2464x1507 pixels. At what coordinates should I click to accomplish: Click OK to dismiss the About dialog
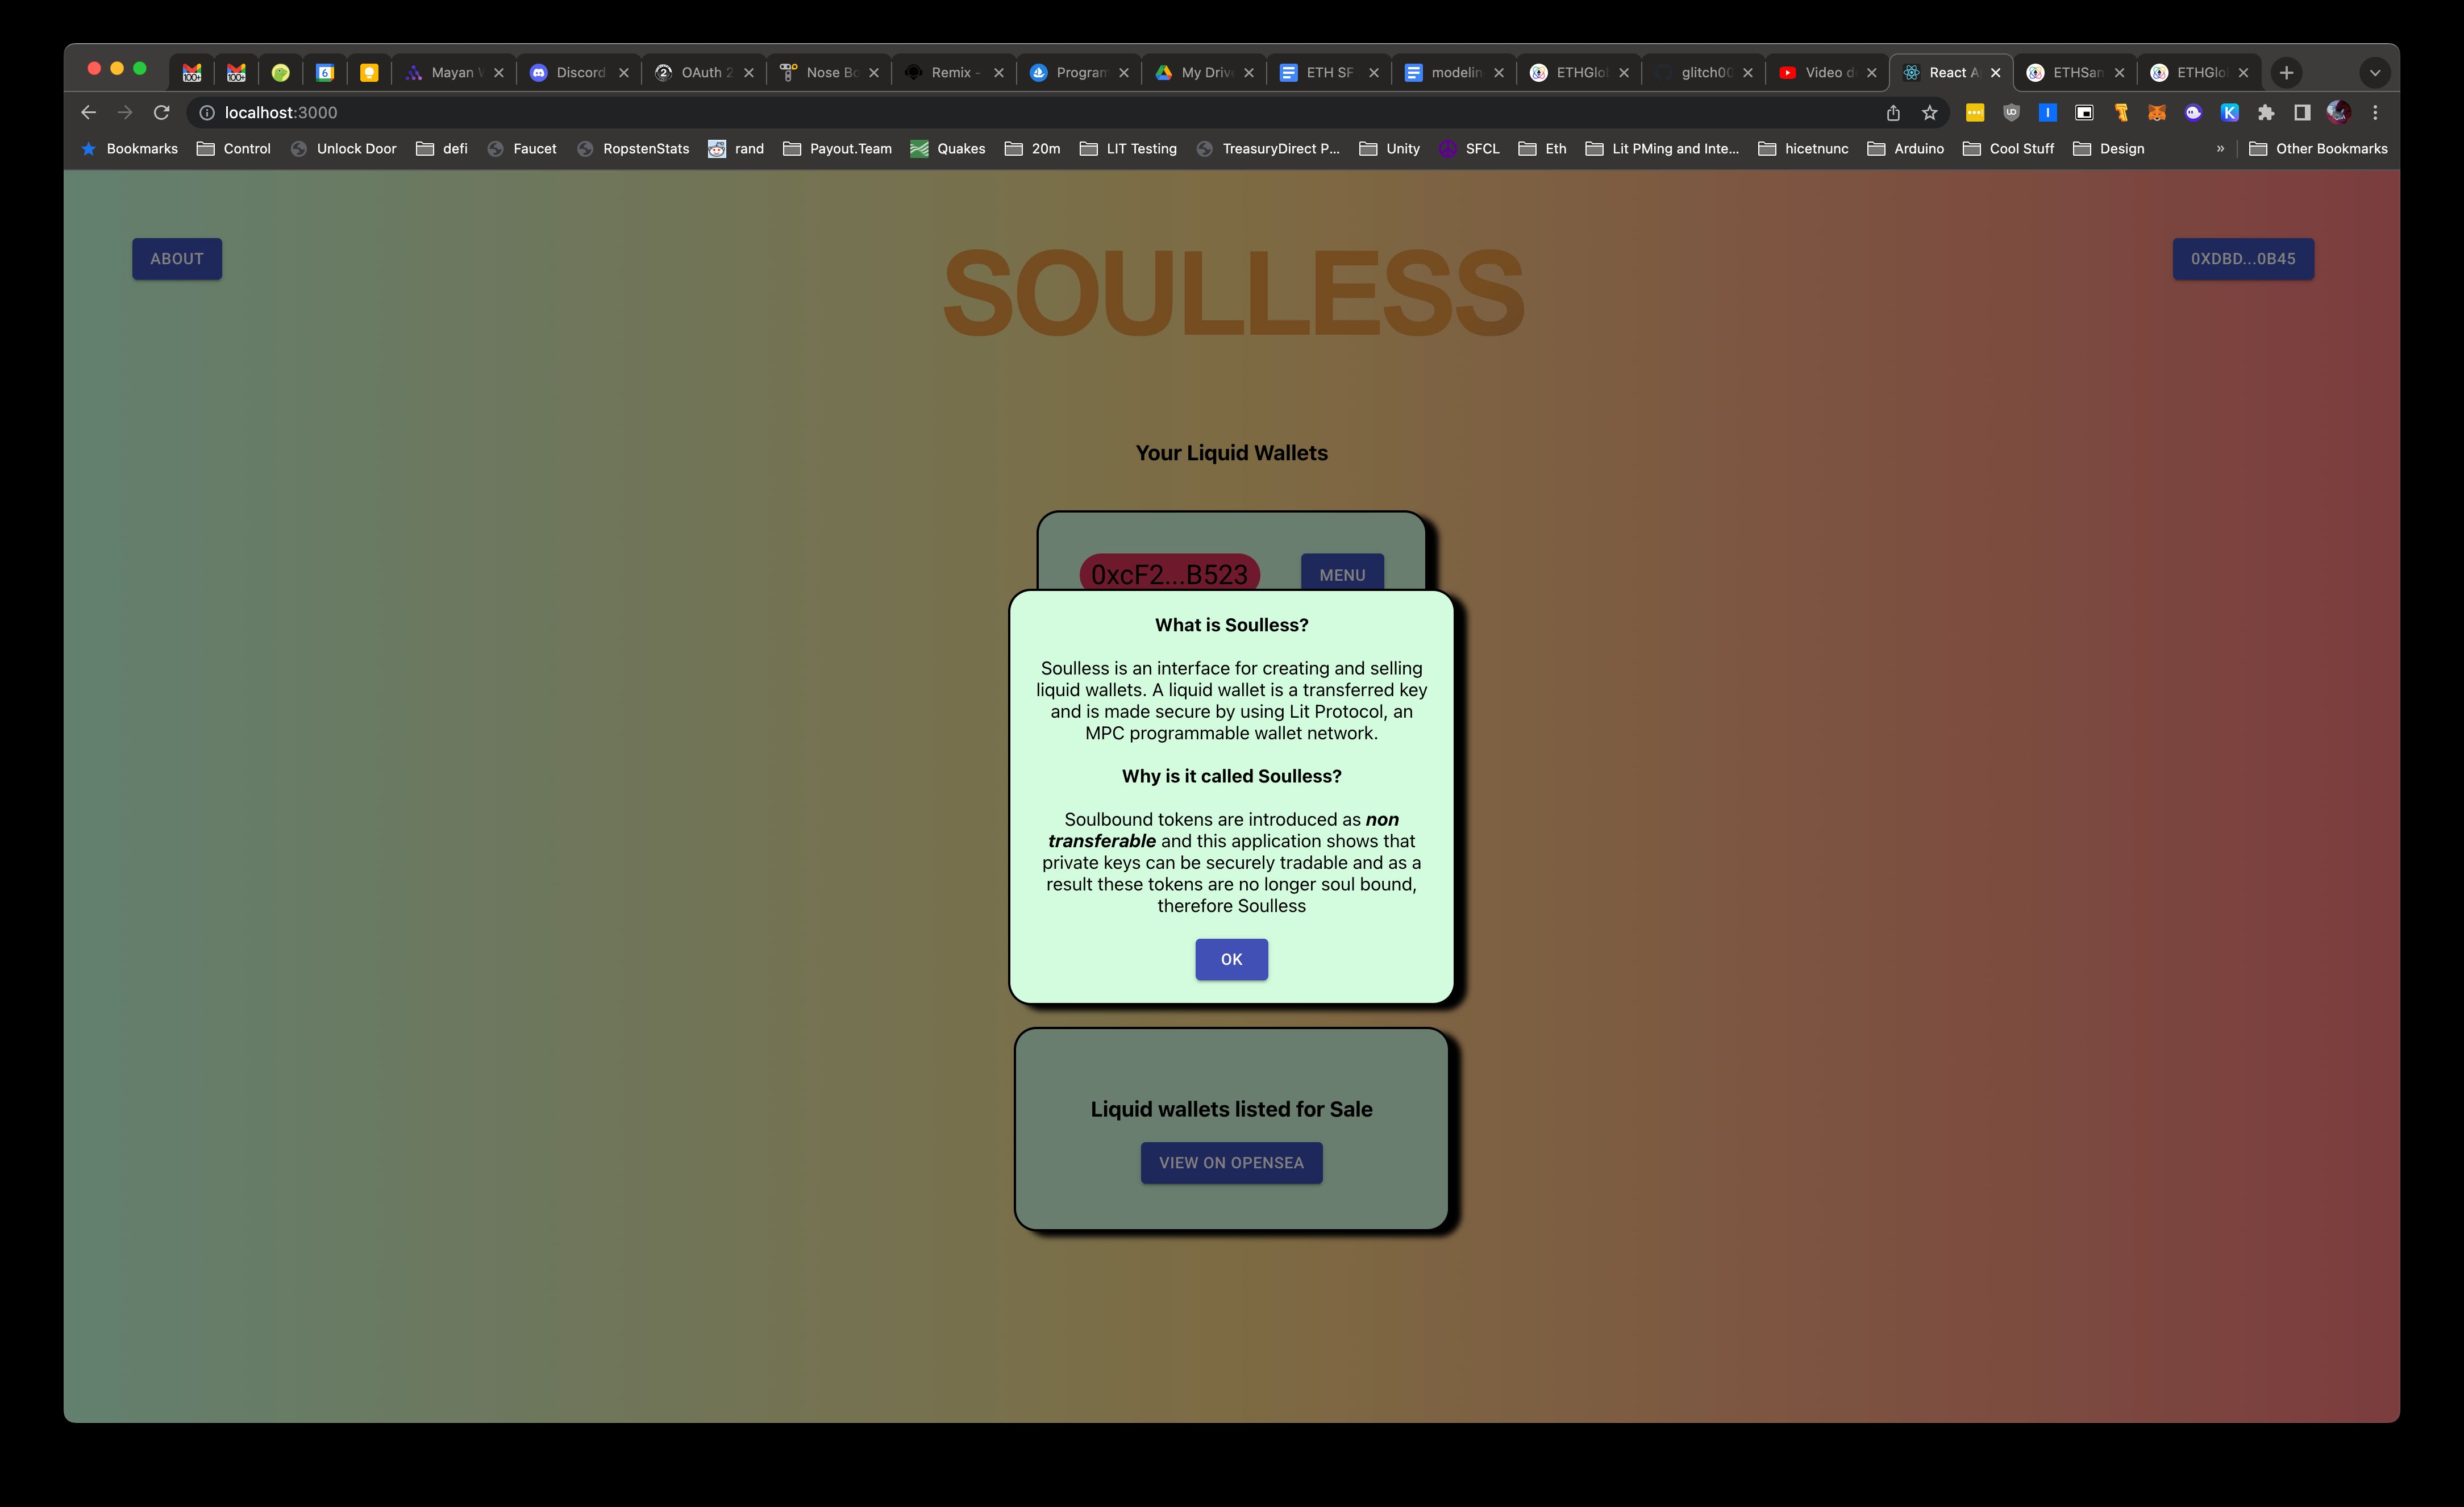(x=1231, y=959)
